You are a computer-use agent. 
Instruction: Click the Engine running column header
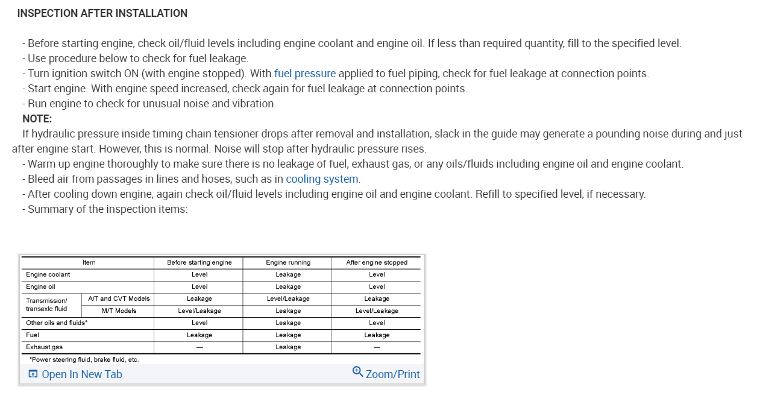click(x=288, y=262)
